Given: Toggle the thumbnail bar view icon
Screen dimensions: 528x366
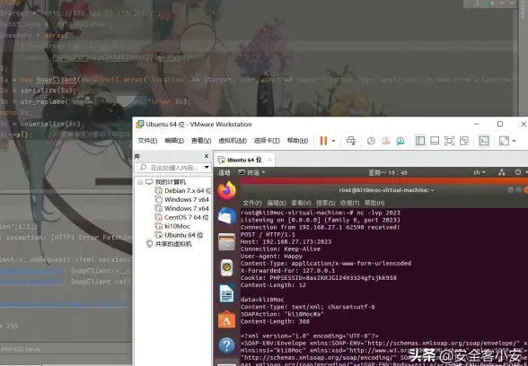Looking at the screenshot, I should pos(435,141).
